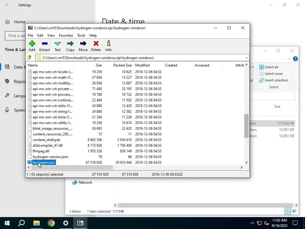This screenshot has height=229, width=305.
Task: Open the Favorites menu
Action: coord(66,35)
